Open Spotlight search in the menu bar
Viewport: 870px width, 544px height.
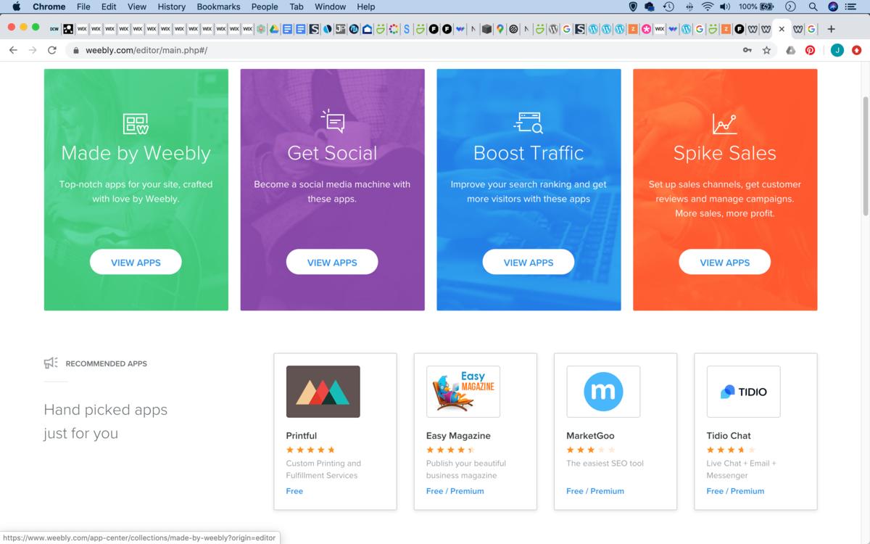tap(813, 7)
